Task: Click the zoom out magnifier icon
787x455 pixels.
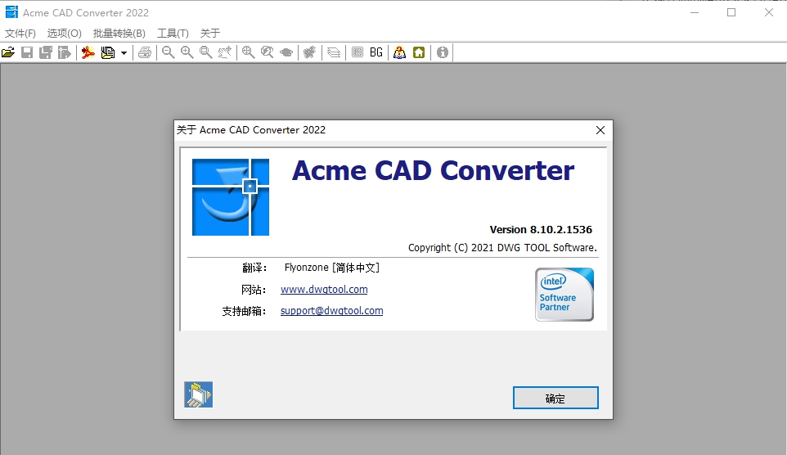Action: 169,52
